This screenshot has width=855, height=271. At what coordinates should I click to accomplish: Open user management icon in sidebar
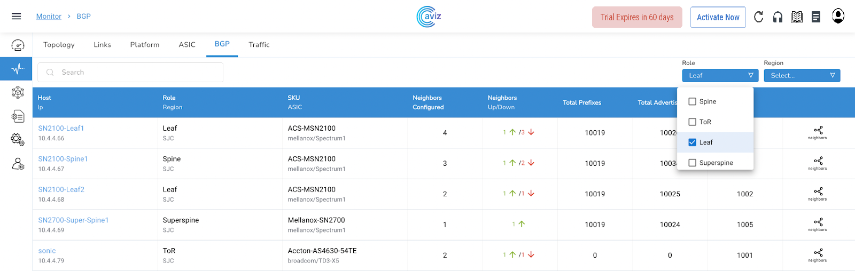(x=18, y=164)
